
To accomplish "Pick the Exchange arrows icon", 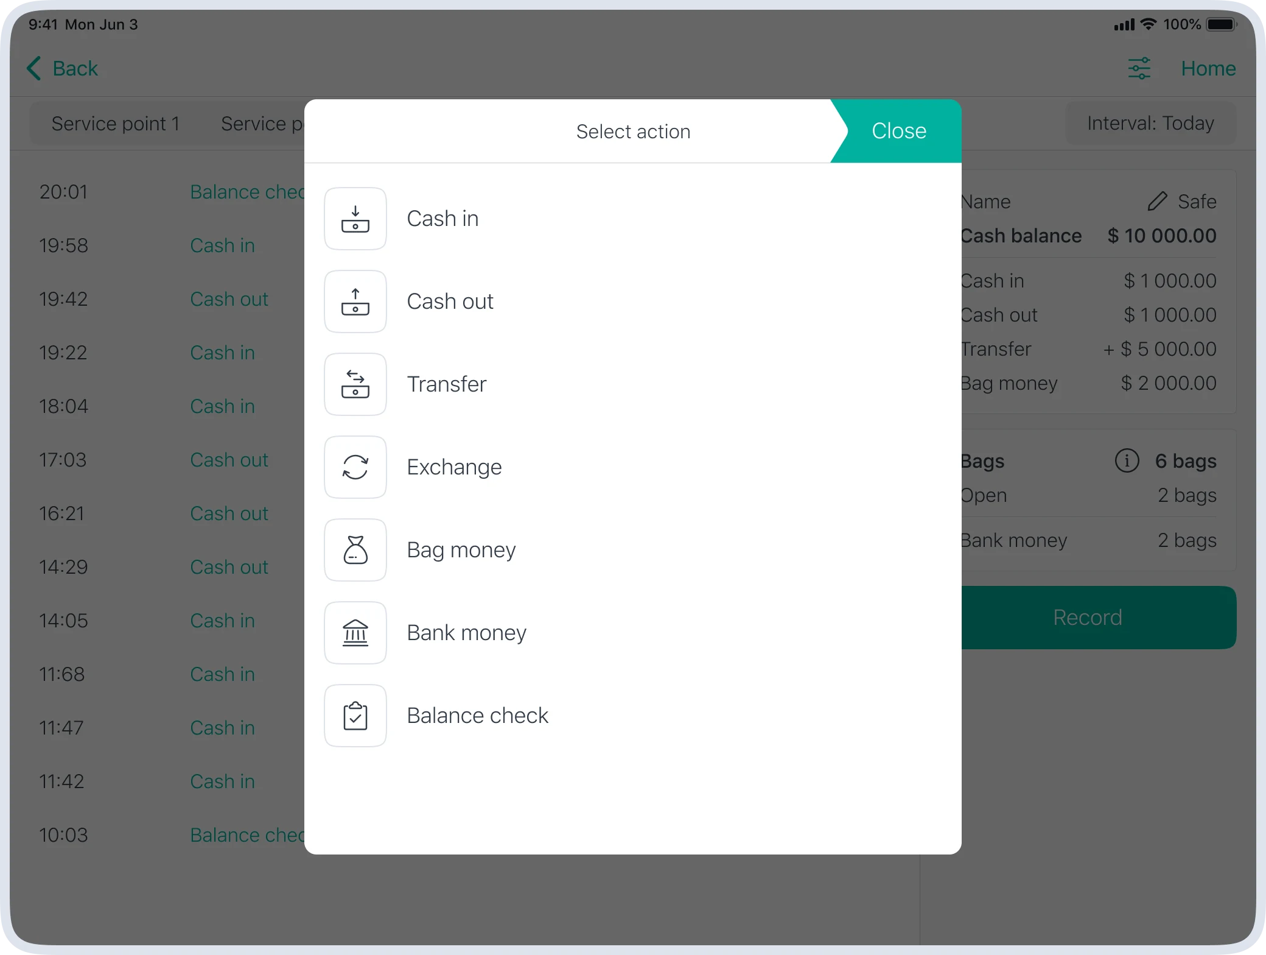I will (x=355, y=467).
